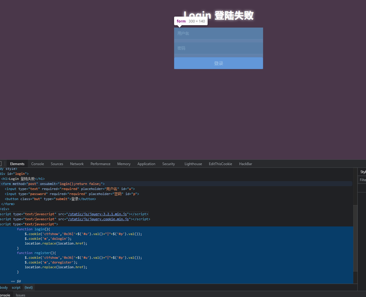The width and height of the screenshot is (366, 297).
Task: Switch to the Elements tab
Action: 17,164
